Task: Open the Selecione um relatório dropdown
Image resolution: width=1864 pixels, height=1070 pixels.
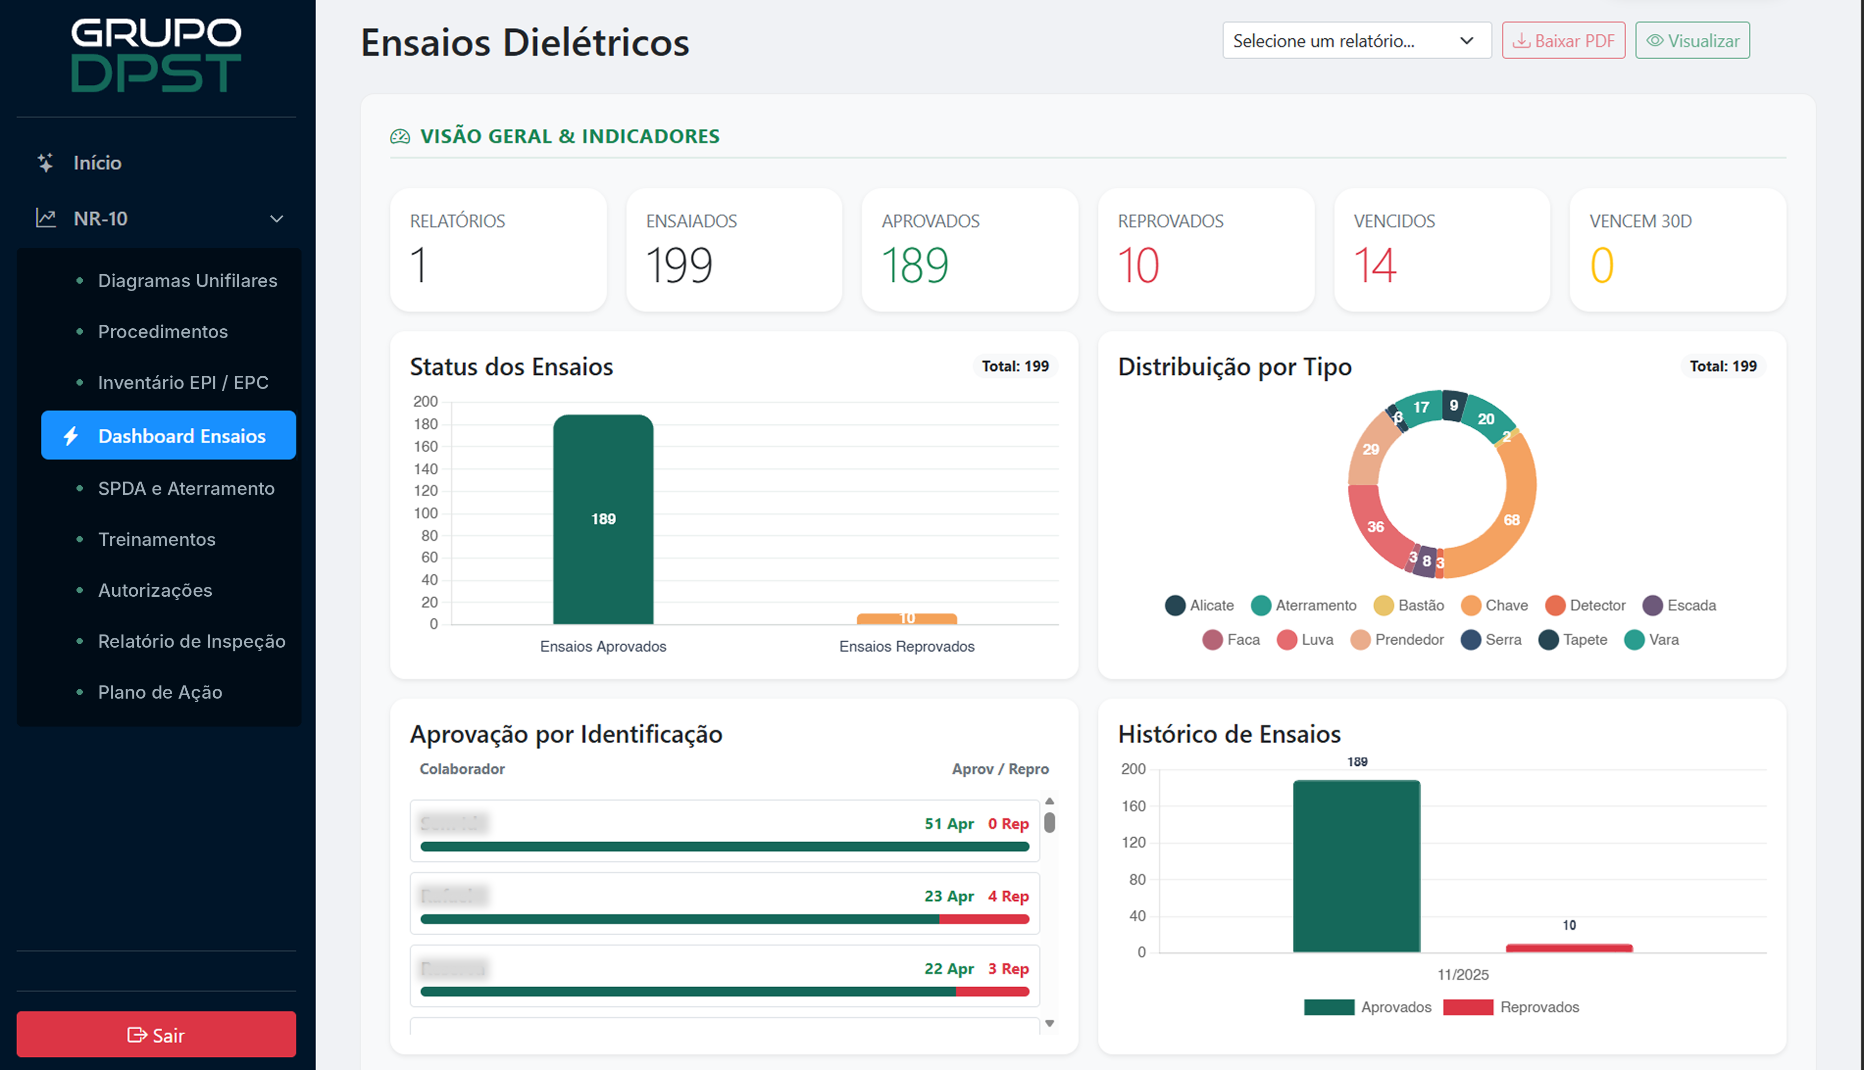Action: [1357, 40]
